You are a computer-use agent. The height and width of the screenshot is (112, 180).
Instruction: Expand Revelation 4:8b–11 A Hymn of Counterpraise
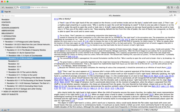tap(7, 56)
